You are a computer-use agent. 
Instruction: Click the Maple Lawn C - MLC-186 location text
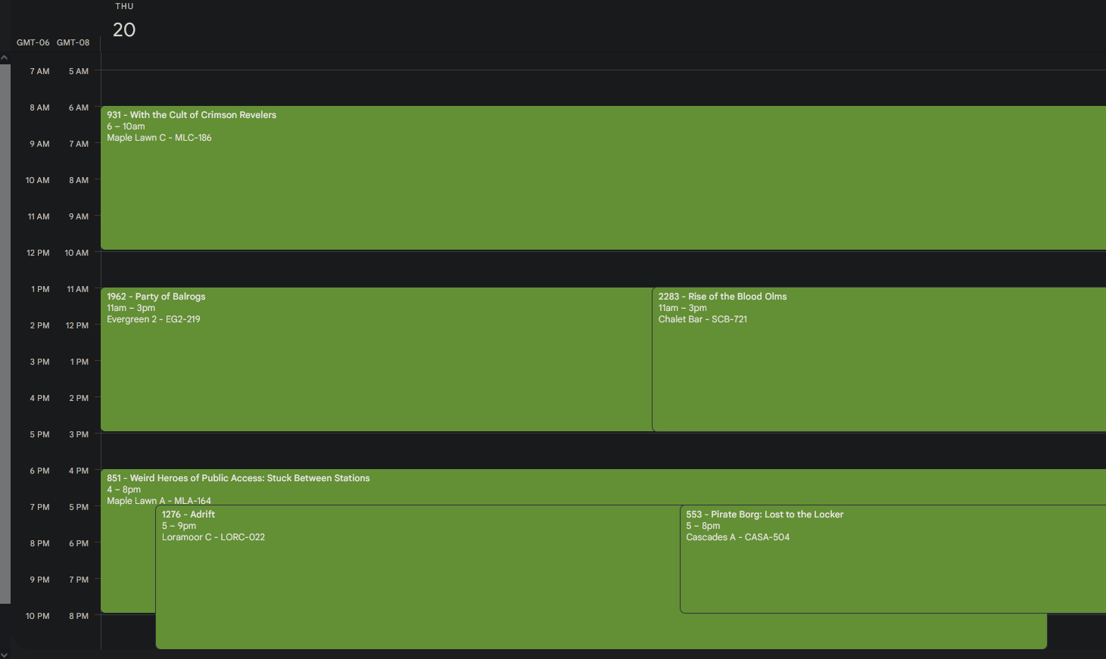click(159, 138)
